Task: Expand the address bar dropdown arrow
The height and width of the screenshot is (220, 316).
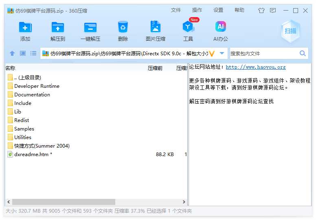Action: 222,53
